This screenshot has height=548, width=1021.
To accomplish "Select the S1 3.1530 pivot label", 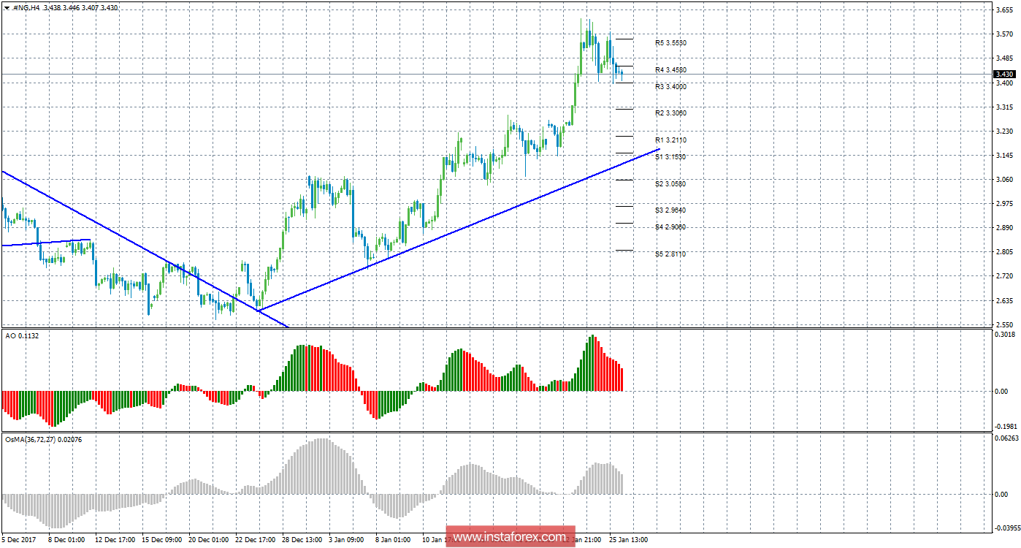I will tap(670, 156).
